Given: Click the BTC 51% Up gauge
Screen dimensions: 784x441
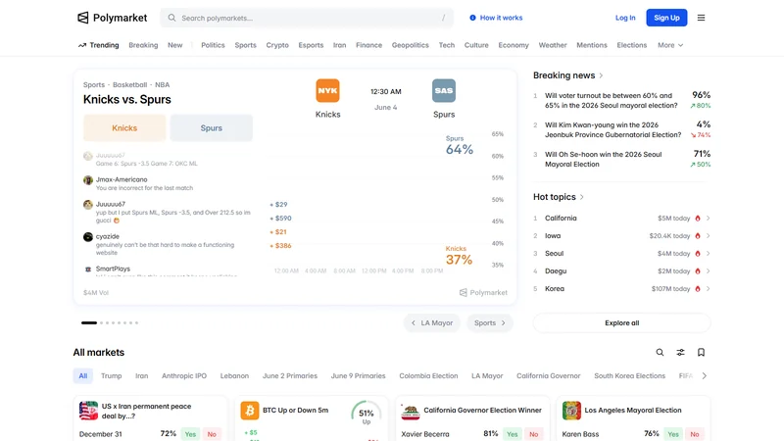Looking at the screenshot, I should coord(366,414).
